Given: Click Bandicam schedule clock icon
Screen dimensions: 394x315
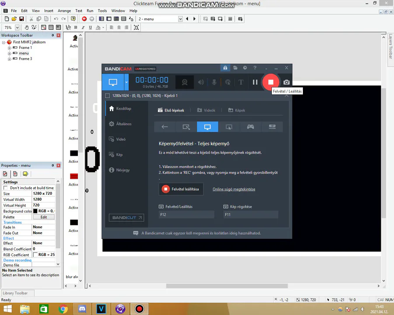Looking at the screenshot, I should pos(245,68).
